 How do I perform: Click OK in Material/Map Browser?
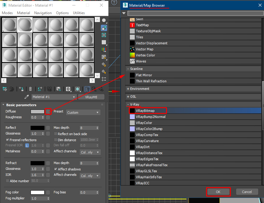pyautogui.click(x=218, y=192)
